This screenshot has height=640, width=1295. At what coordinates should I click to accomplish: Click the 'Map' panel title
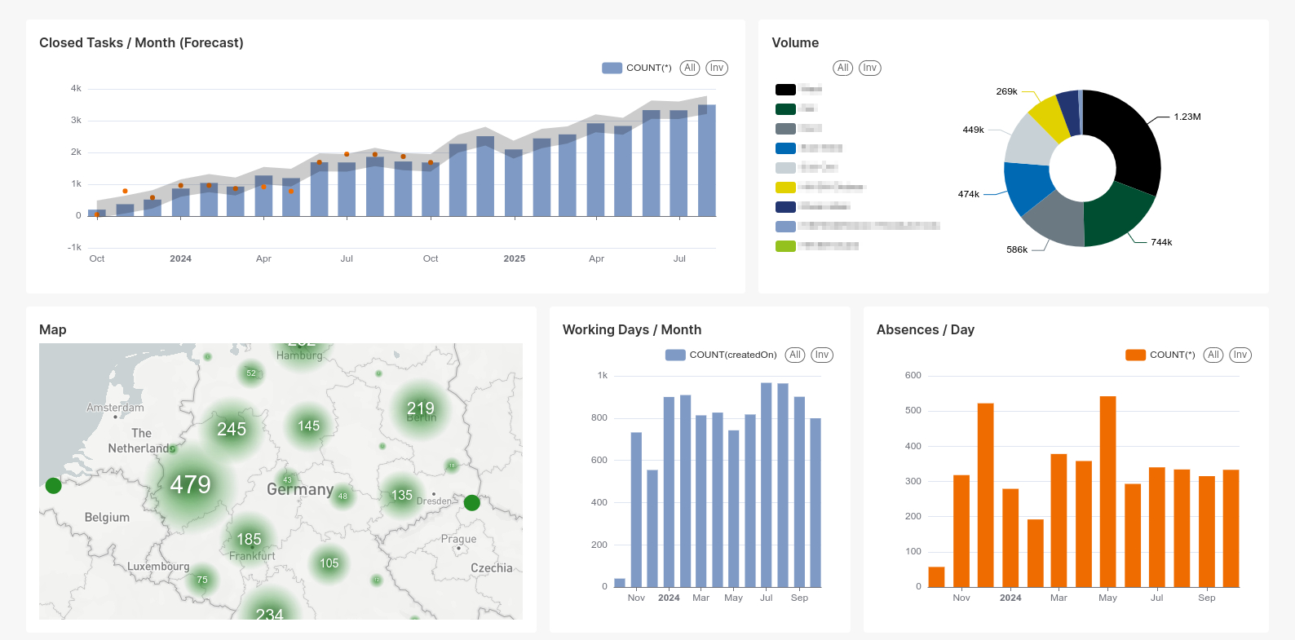53,329
